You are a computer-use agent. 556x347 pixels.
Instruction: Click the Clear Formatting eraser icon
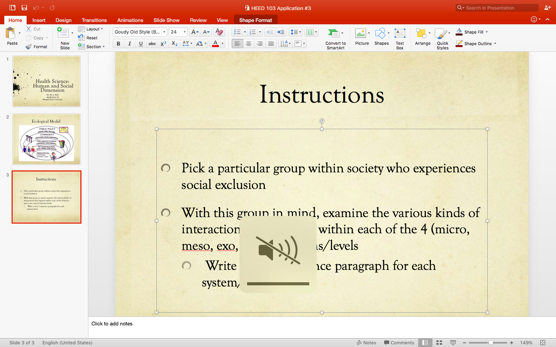(219, 32)
